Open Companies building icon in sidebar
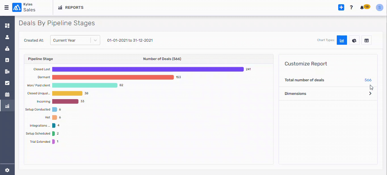387x175 pixels. tap(7, 72)
